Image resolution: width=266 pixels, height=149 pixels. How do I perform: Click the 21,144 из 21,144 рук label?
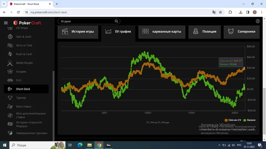(x=158, y=122)
